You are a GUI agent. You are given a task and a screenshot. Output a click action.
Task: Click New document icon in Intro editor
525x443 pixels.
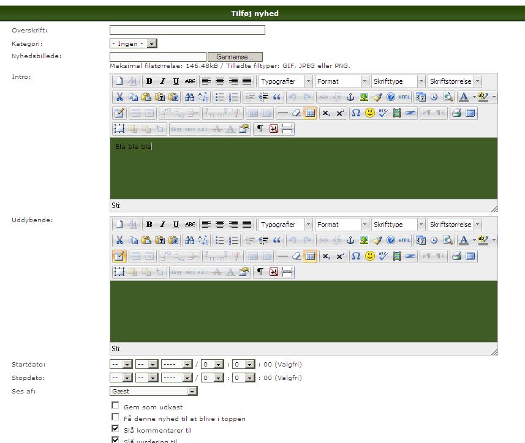tap(119, 81)
